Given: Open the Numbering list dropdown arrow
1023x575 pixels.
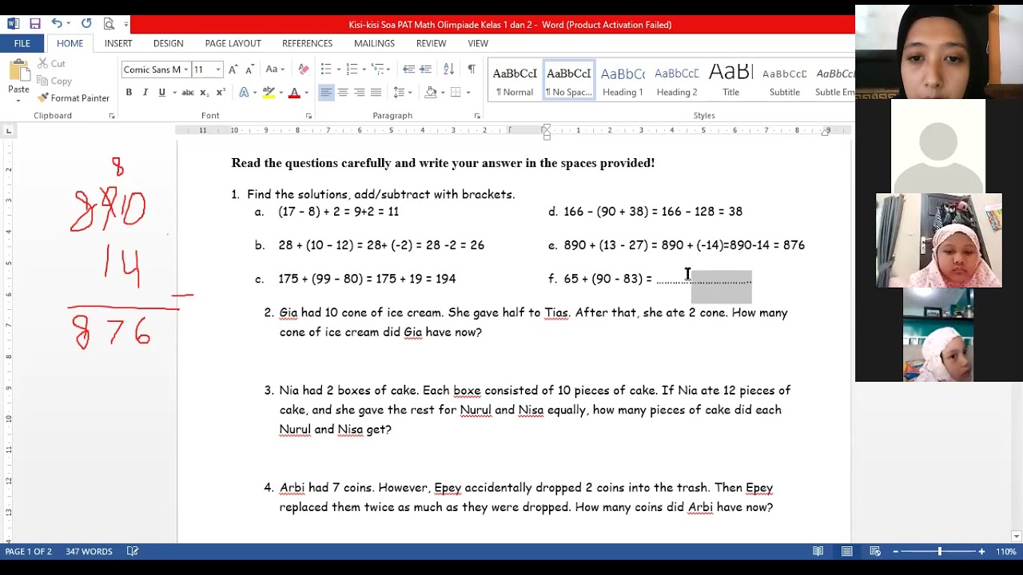Looking at the screenshot, I should tap(364, 69).
